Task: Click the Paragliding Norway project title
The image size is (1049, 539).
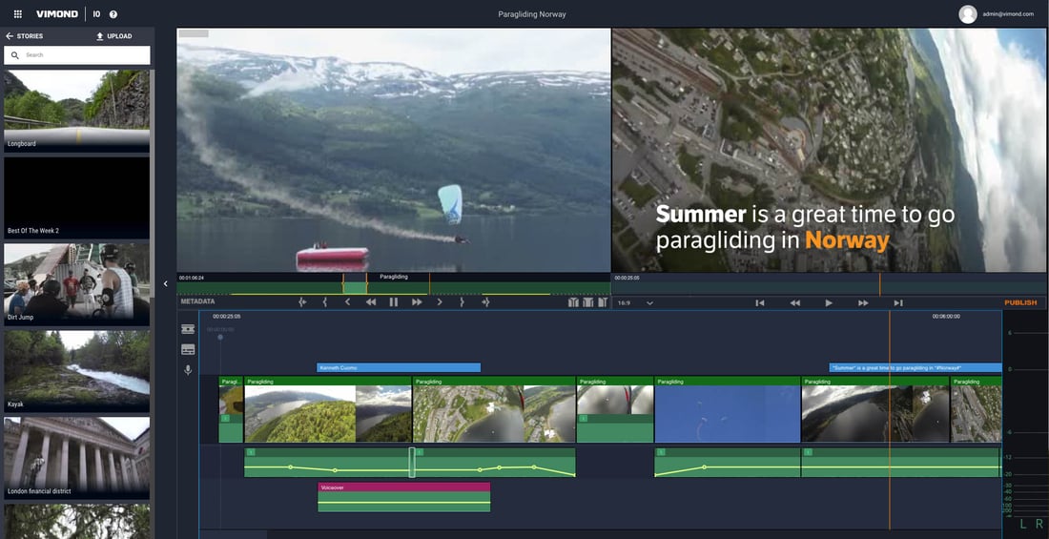Action: coord(532,14)
